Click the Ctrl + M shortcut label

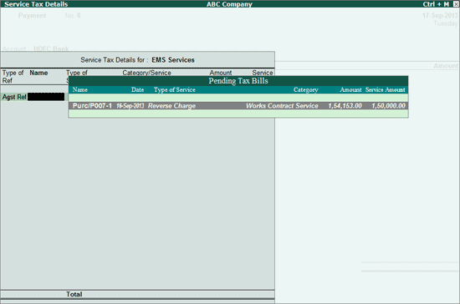click(x=436, y=4)
